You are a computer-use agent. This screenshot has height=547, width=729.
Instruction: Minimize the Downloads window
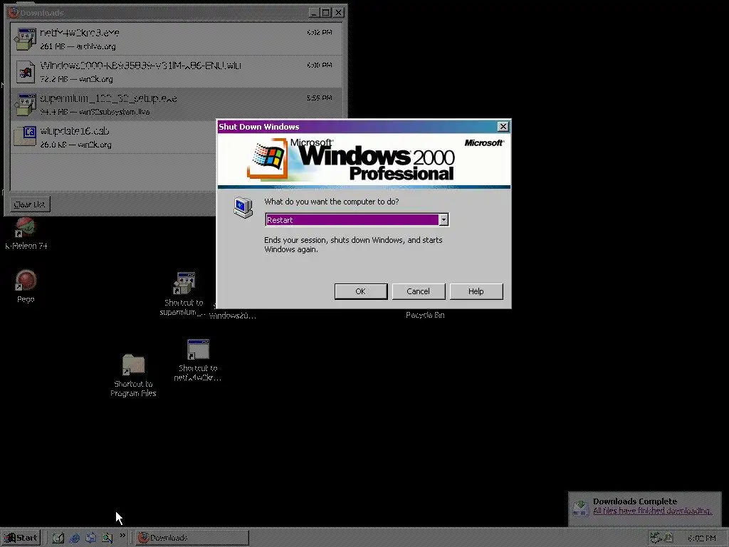pos(314,13)
